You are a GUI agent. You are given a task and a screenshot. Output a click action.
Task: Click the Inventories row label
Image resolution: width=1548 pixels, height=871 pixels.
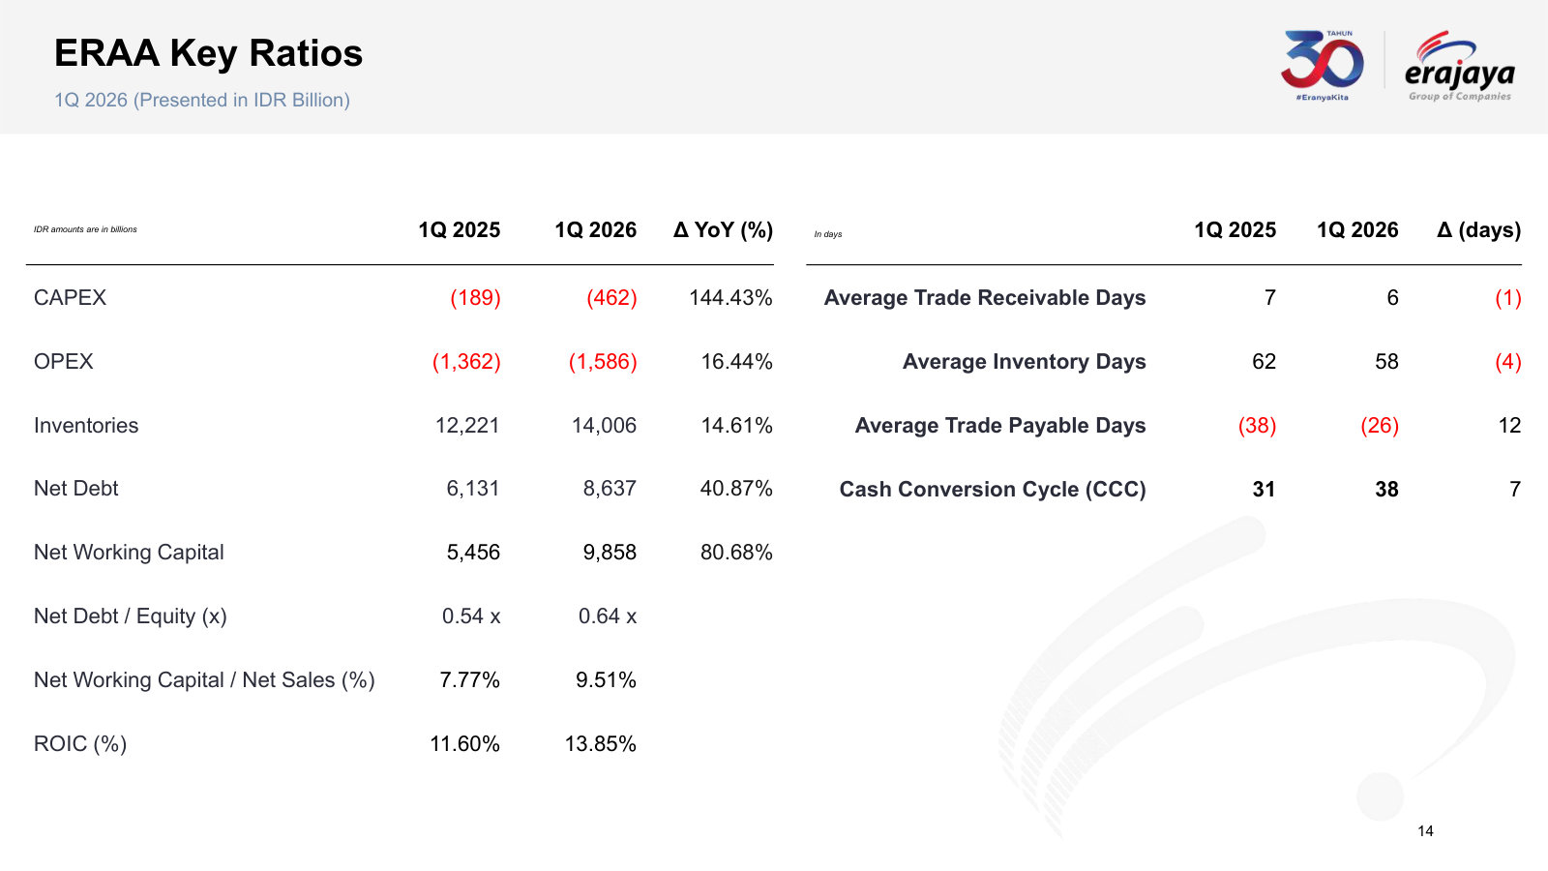tap(86, 426)
